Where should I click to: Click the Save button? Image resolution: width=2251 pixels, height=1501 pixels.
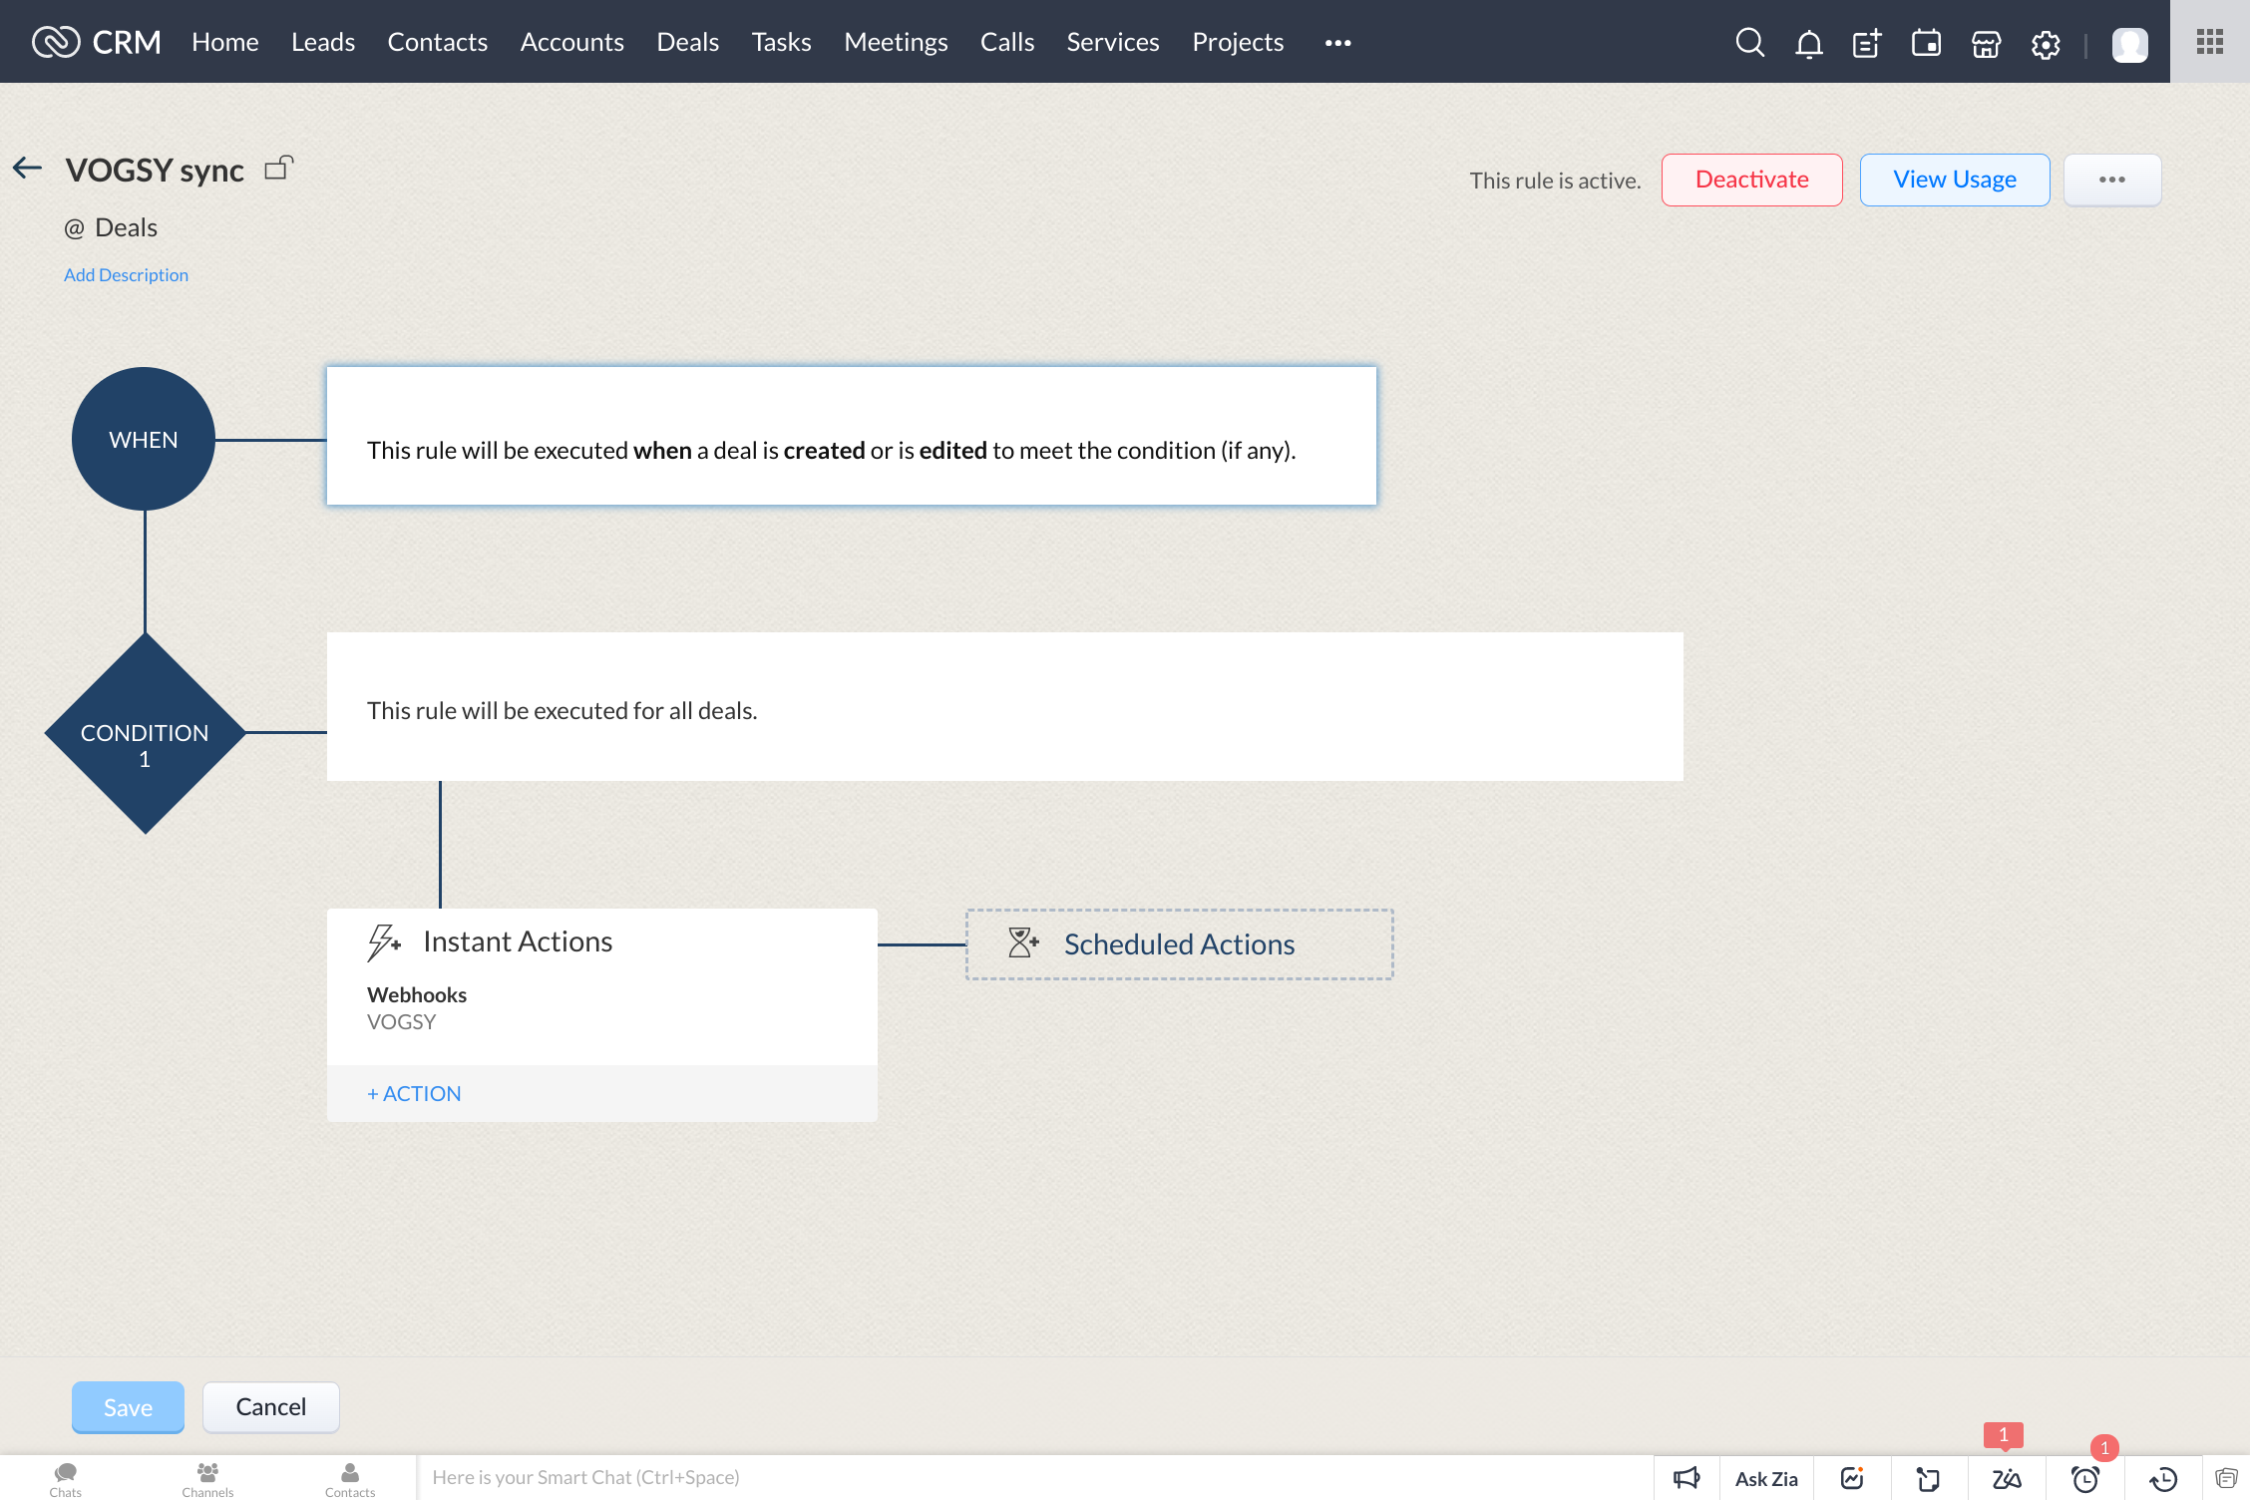(x=128, y=1405)
